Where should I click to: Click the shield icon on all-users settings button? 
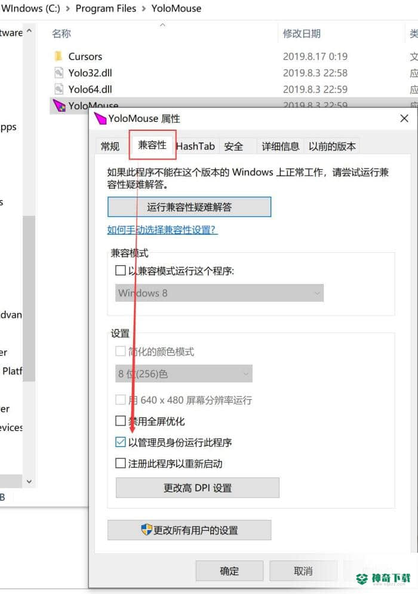(146, 529)
